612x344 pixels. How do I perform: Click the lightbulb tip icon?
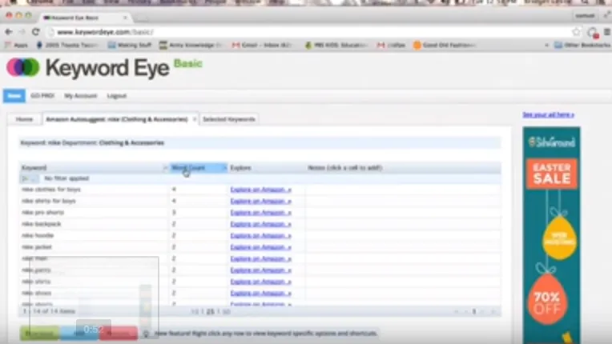[x=146, y=334]
